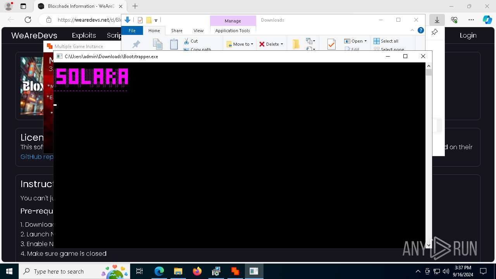Image resolution: width=496 pixels, height=279 pixels.
Task: Click the blue down-arrow Explorer title icon
Action: [127, 20]
